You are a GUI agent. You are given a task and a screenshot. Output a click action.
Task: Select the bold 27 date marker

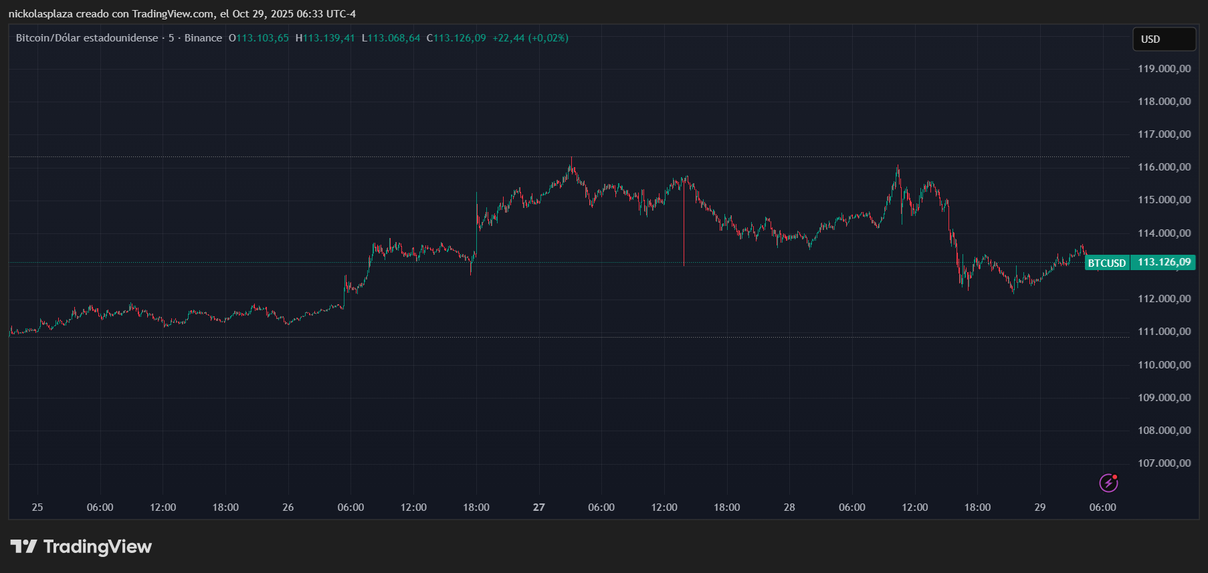pos(538,507)
